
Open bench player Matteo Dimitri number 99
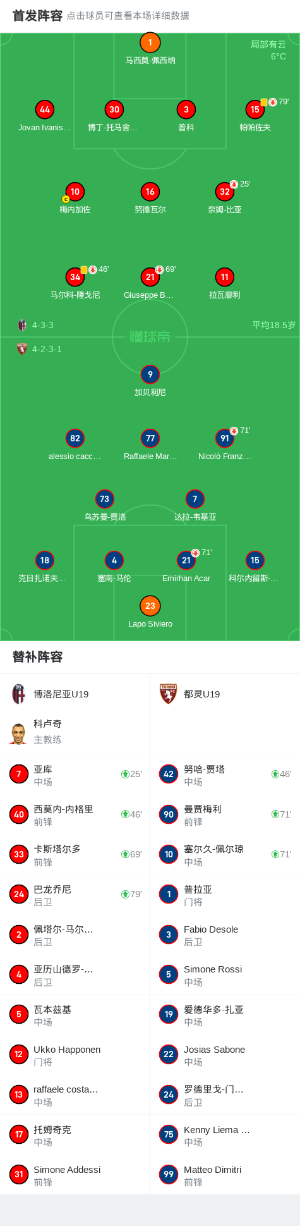pyautogui.click(x=225, y=1175)
